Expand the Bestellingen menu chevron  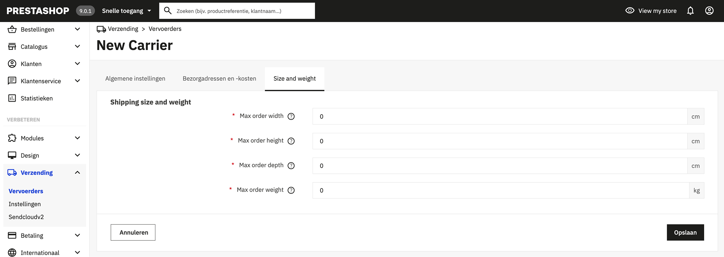pyautogui.click(x=77, y=29)
